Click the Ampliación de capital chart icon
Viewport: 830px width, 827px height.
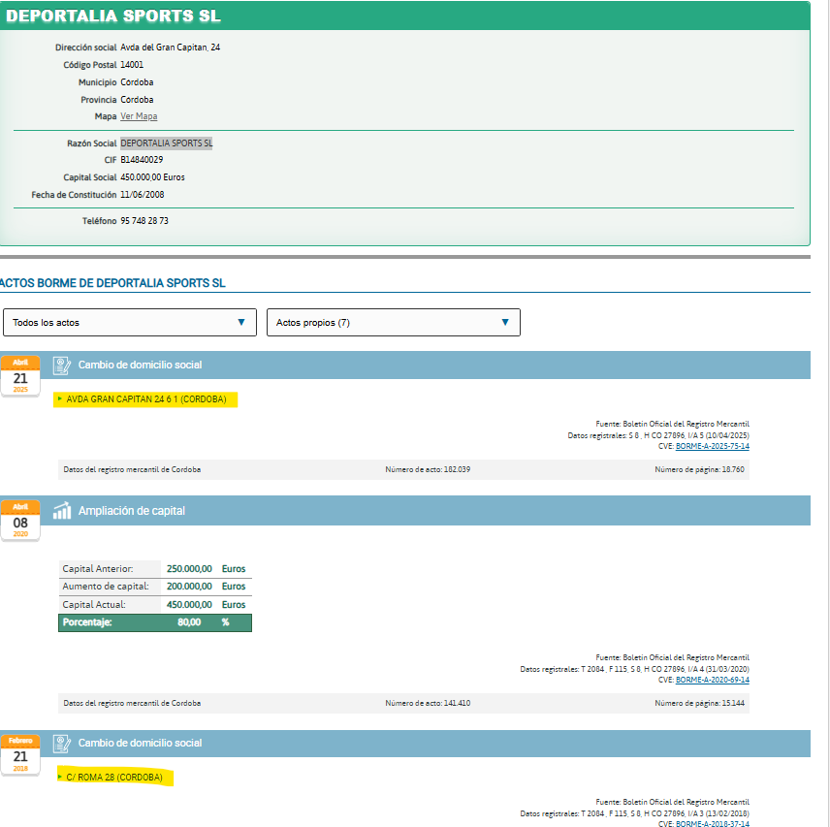pyautogui.click(x=62, y=511)
